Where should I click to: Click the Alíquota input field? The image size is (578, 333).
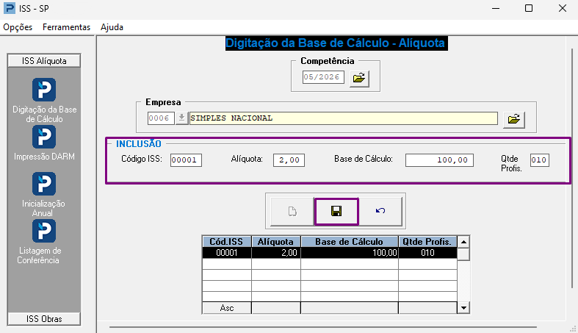click(x=289, y=160)
